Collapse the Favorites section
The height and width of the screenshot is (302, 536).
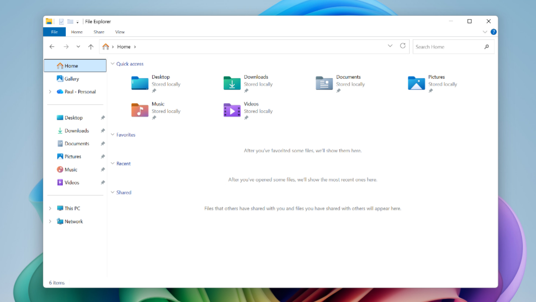(x=113, y=135)
